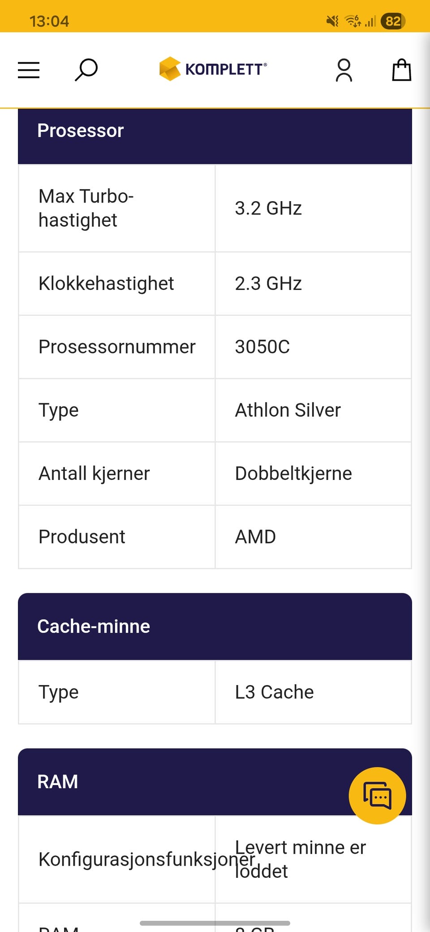Select the 3050C processor number value
Viewport: 430px width, 932px height.
tap(262, 347)
